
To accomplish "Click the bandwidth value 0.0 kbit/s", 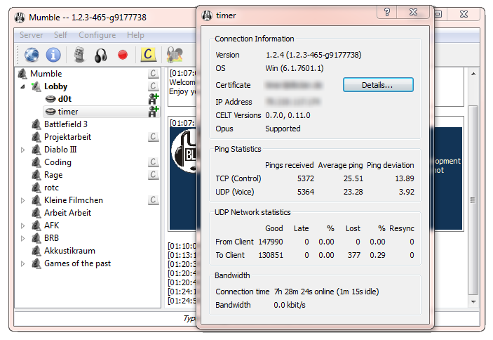I will point(290,305).
